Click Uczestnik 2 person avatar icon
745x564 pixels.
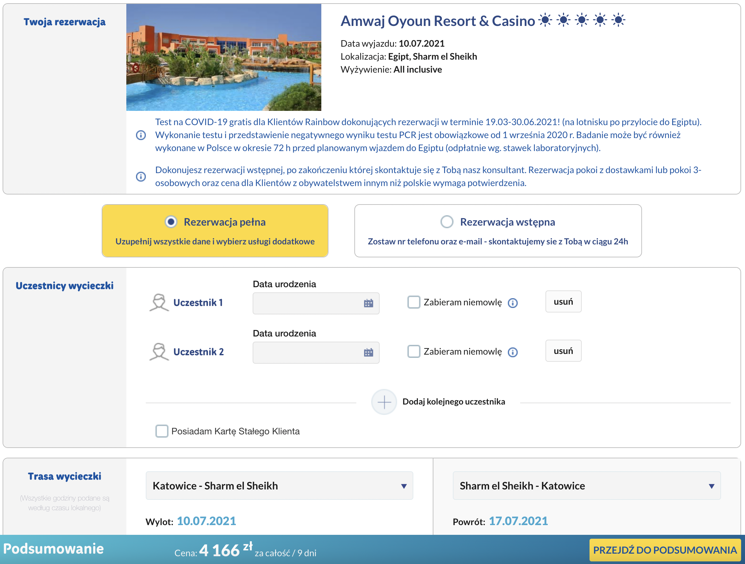[x=159, y=352]
